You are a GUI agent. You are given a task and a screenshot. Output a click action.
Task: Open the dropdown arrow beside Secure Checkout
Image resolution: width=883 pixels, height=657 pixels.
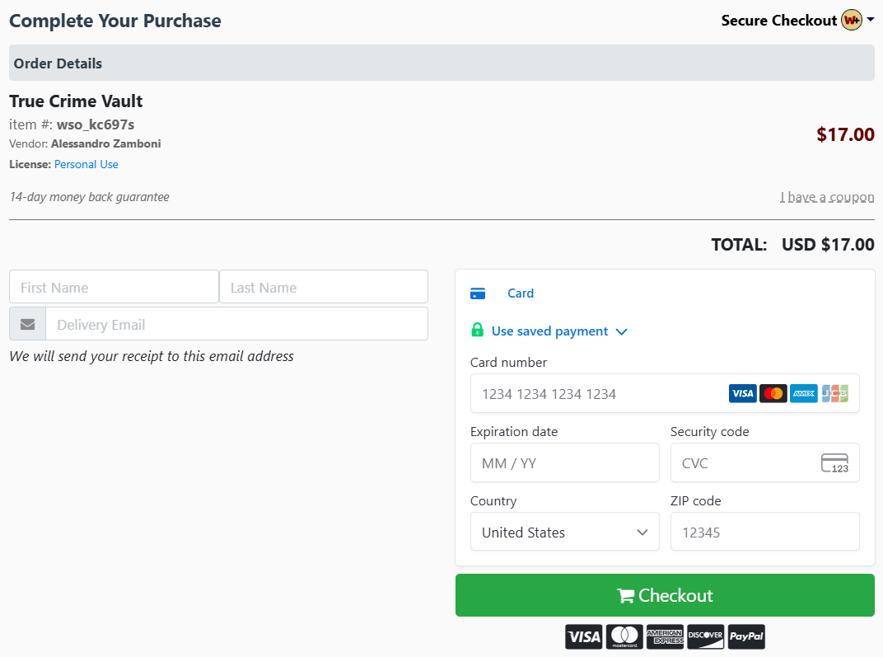871,19
